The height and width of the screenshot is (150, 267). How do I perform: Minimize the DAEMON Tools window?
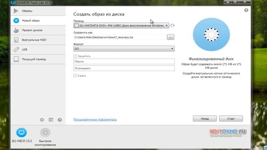[x=228, y=2]
